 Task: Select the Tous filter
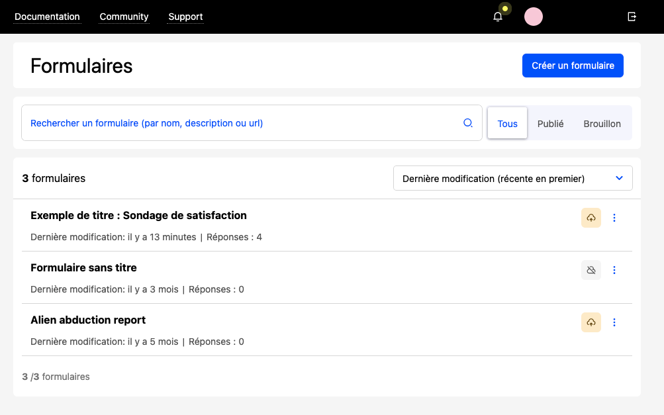[x=507, y=123]
